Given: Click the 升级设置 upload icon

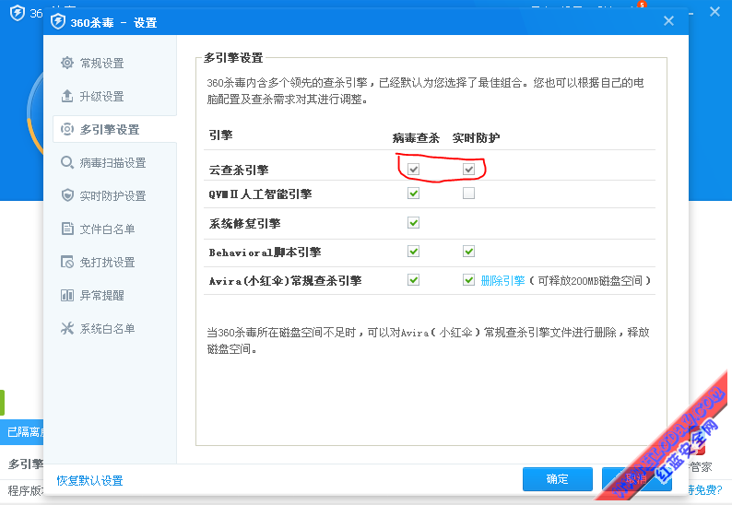Looking at the screenshot, I should click(67, 96).
